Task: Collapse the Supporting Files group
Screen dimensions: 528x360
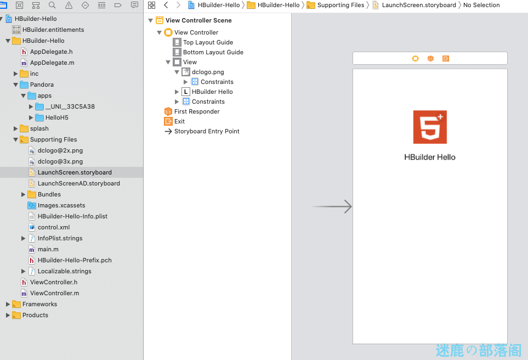Action: [15, 139]
